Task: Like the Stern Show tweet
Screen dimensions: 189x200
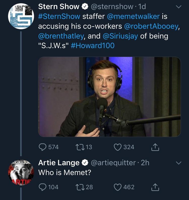Action: point(117,147)
